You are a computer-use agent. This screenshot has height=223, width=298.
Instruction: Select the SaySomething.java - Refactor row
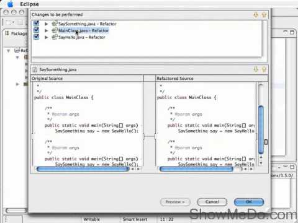88,24
